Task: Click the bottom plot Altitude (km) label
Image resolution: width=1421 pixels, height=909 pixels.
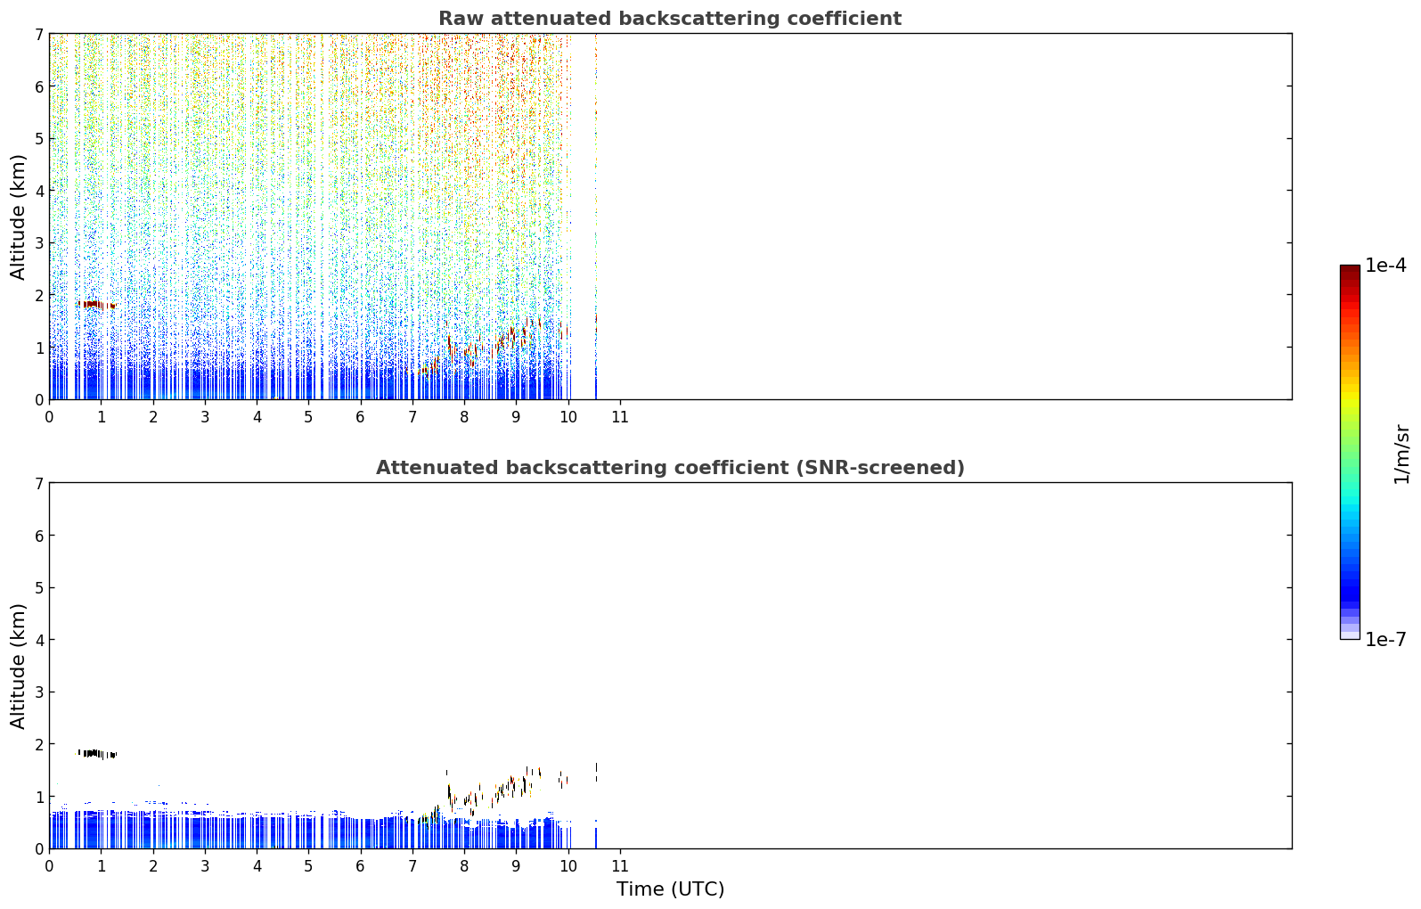Action: (19, 666)
